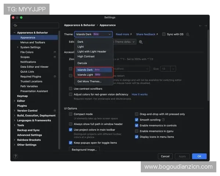Viewport: 220px width, 176px height.
Task: Select Menus and Toolbars in sidebar
Action: [33, 43]
